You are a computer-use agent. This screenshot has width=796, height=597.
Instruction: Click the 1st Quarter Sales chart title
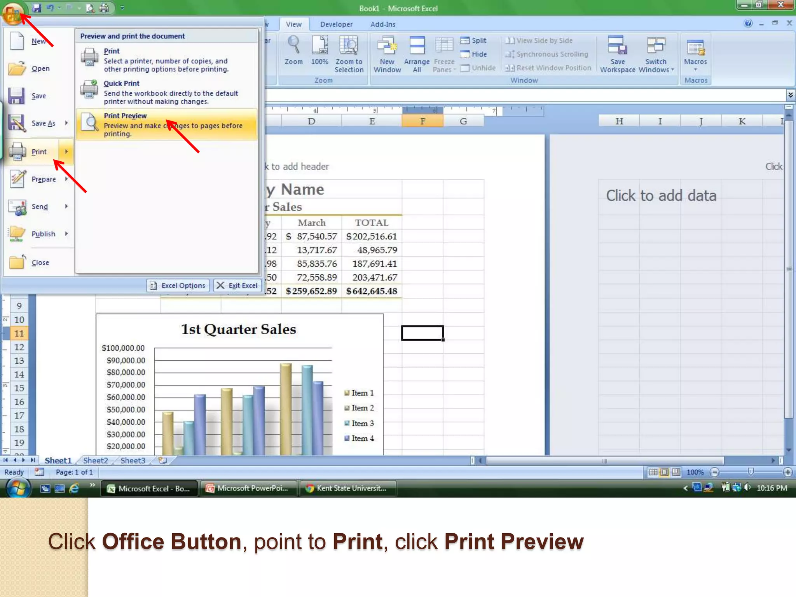click(x=238, y=329)
